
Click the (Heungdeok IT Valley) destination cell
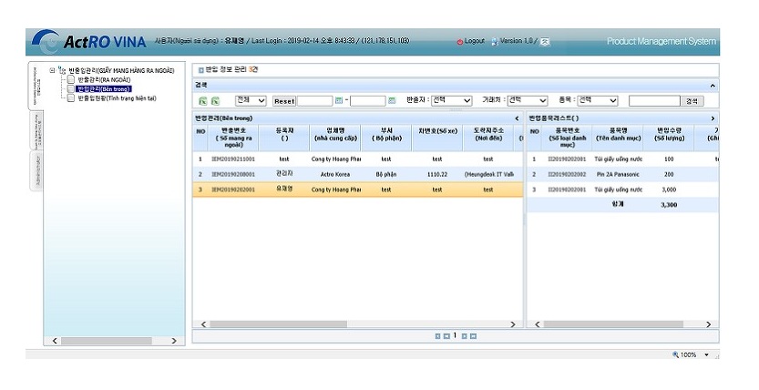point(488,174)
